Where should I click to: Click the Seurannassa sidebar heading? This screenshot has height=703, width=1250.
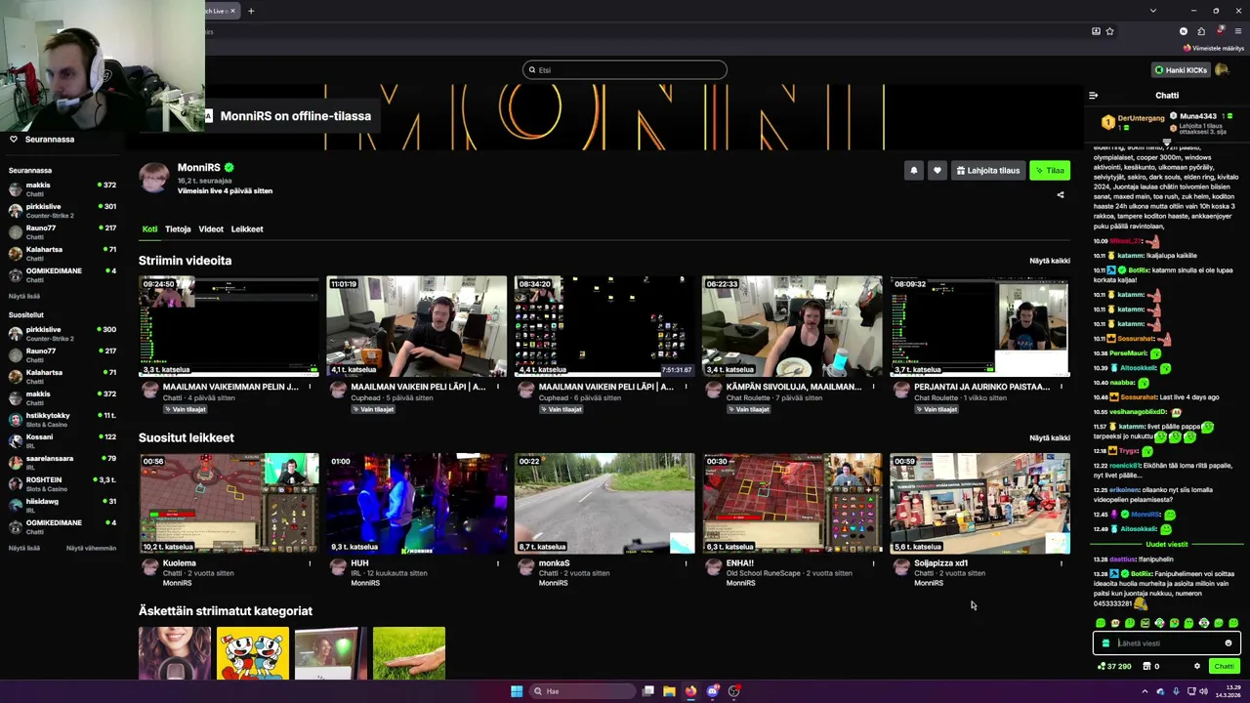coord(49,140)
